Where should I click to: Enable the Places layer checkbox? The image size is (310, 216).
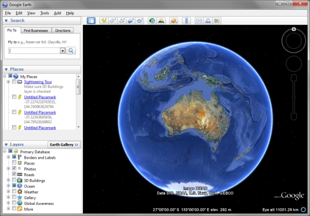tap(14, 163)
